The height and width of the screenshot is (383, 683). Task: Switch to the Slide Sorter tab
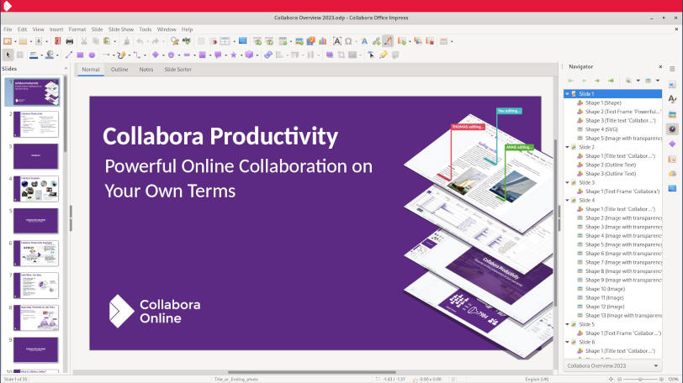[177, 69]
